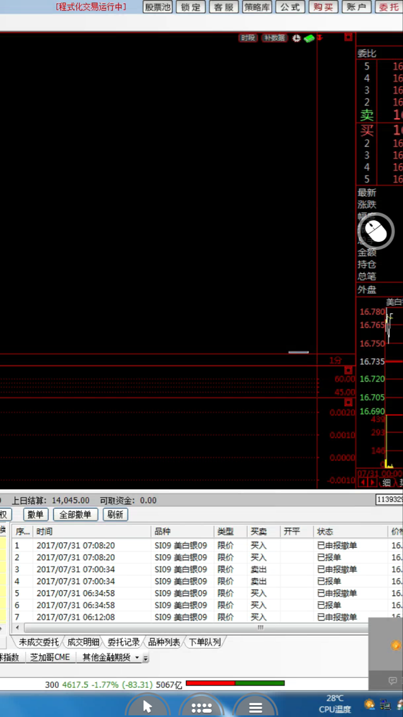Open the 策略库 strategy library
This screenshot has width=403, height=717.
[x=257, y=7]
